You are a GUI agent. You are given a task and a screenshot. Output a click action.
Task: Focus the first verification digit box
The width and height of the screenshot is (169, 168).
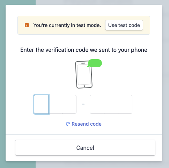click(x=41, y=104)
